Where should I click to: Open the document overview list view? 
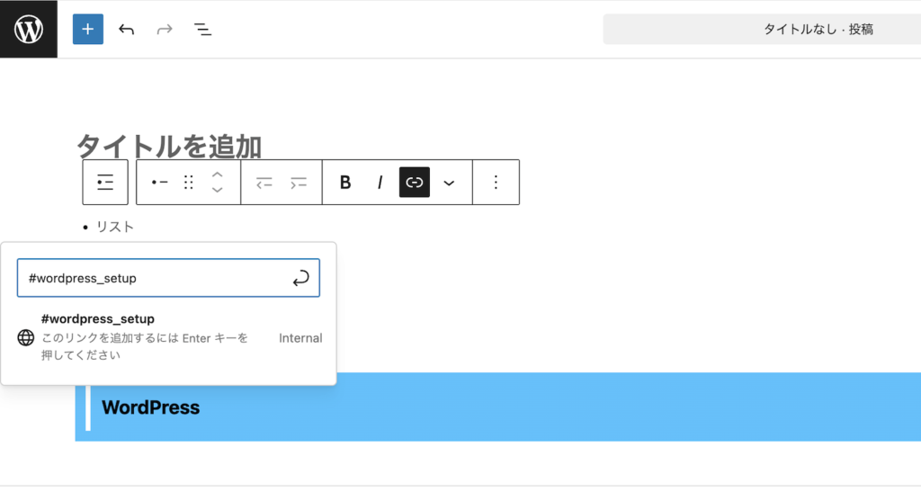202,30
